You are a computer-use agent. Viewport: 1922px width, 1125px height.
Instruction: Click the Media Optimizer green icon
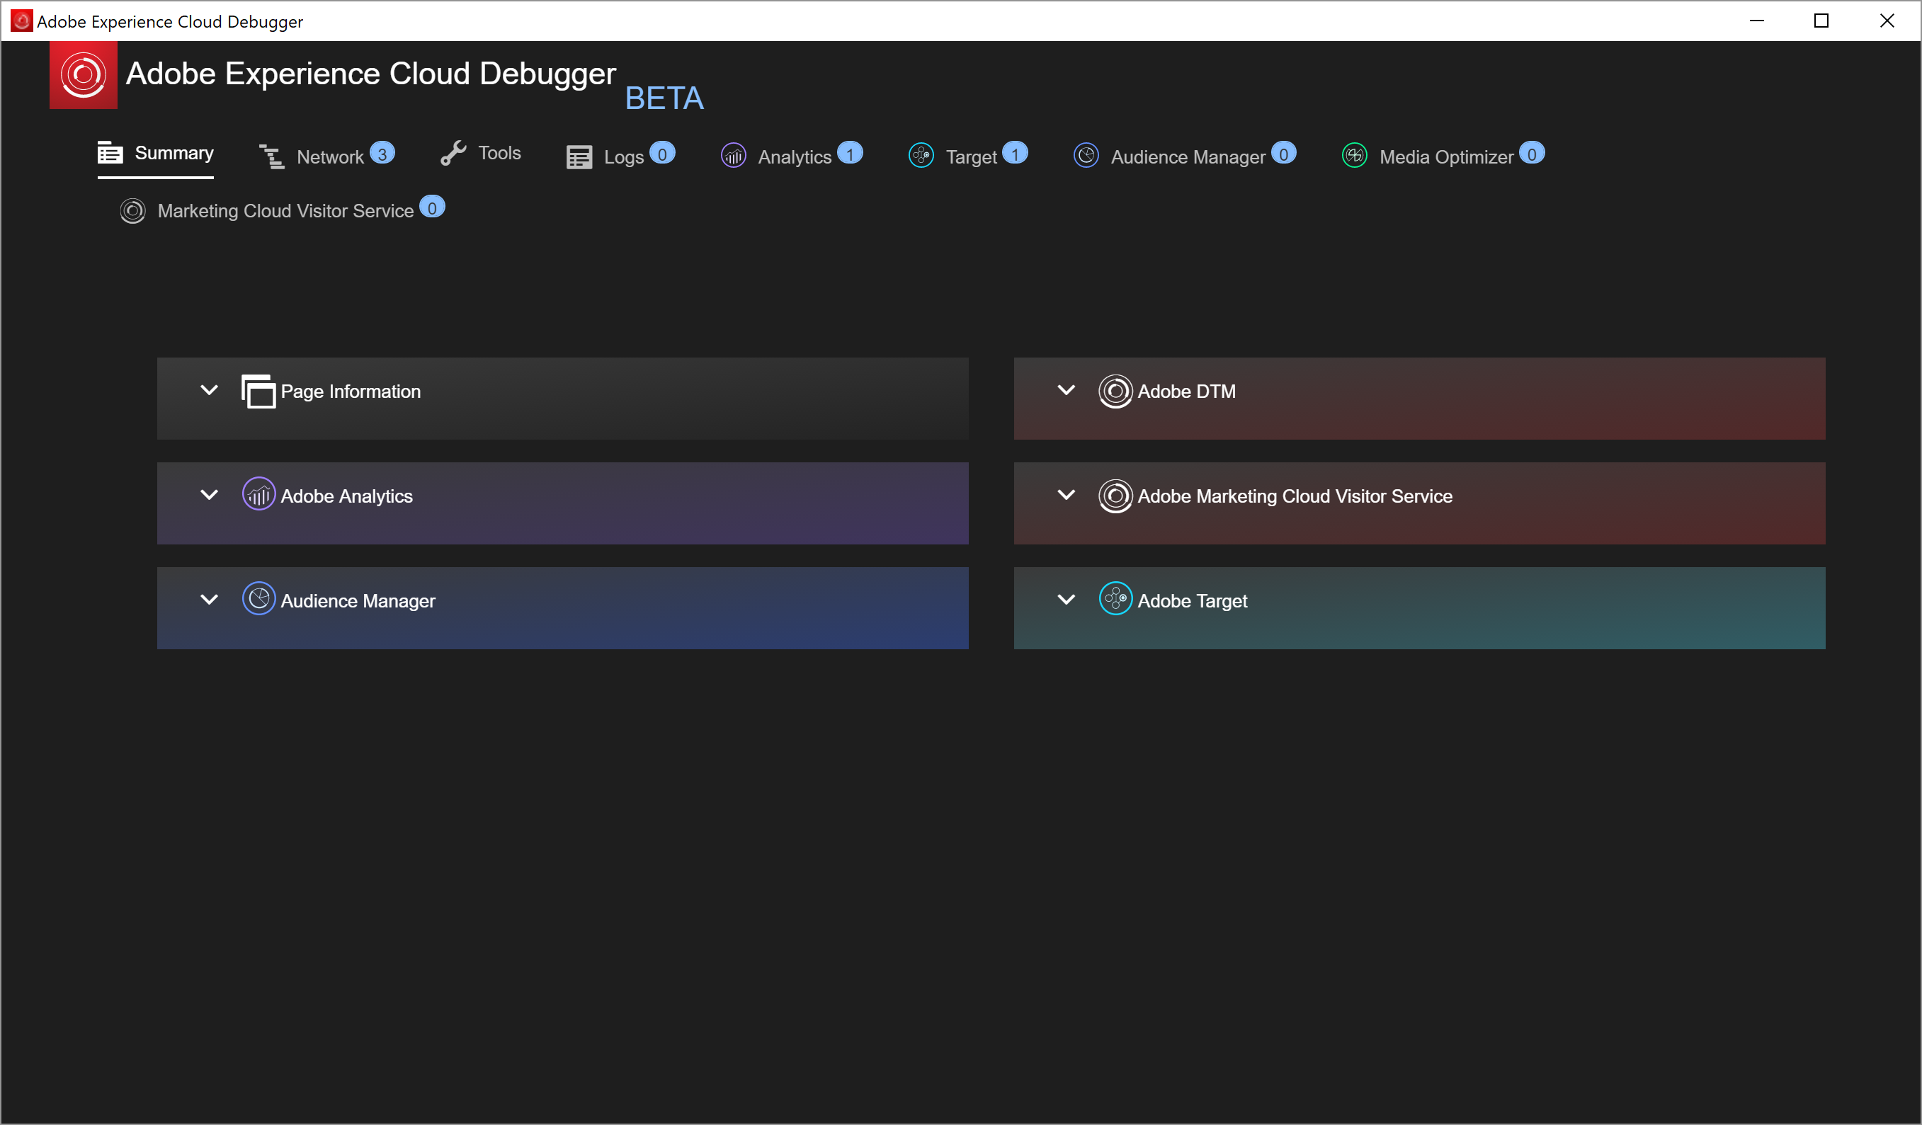point(1355,156)
